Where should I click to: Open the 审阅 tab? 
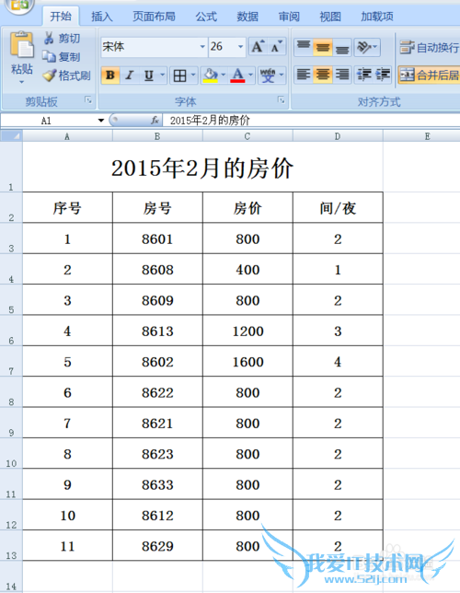(289, 17)
